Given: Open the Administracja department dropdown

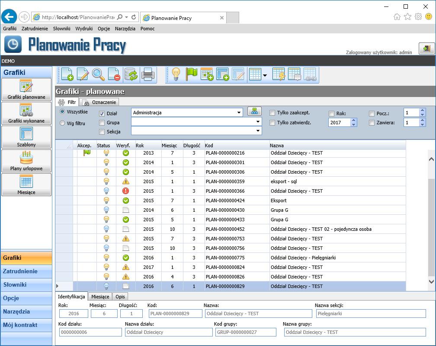Looking at the screenshot, I should 239,113.
